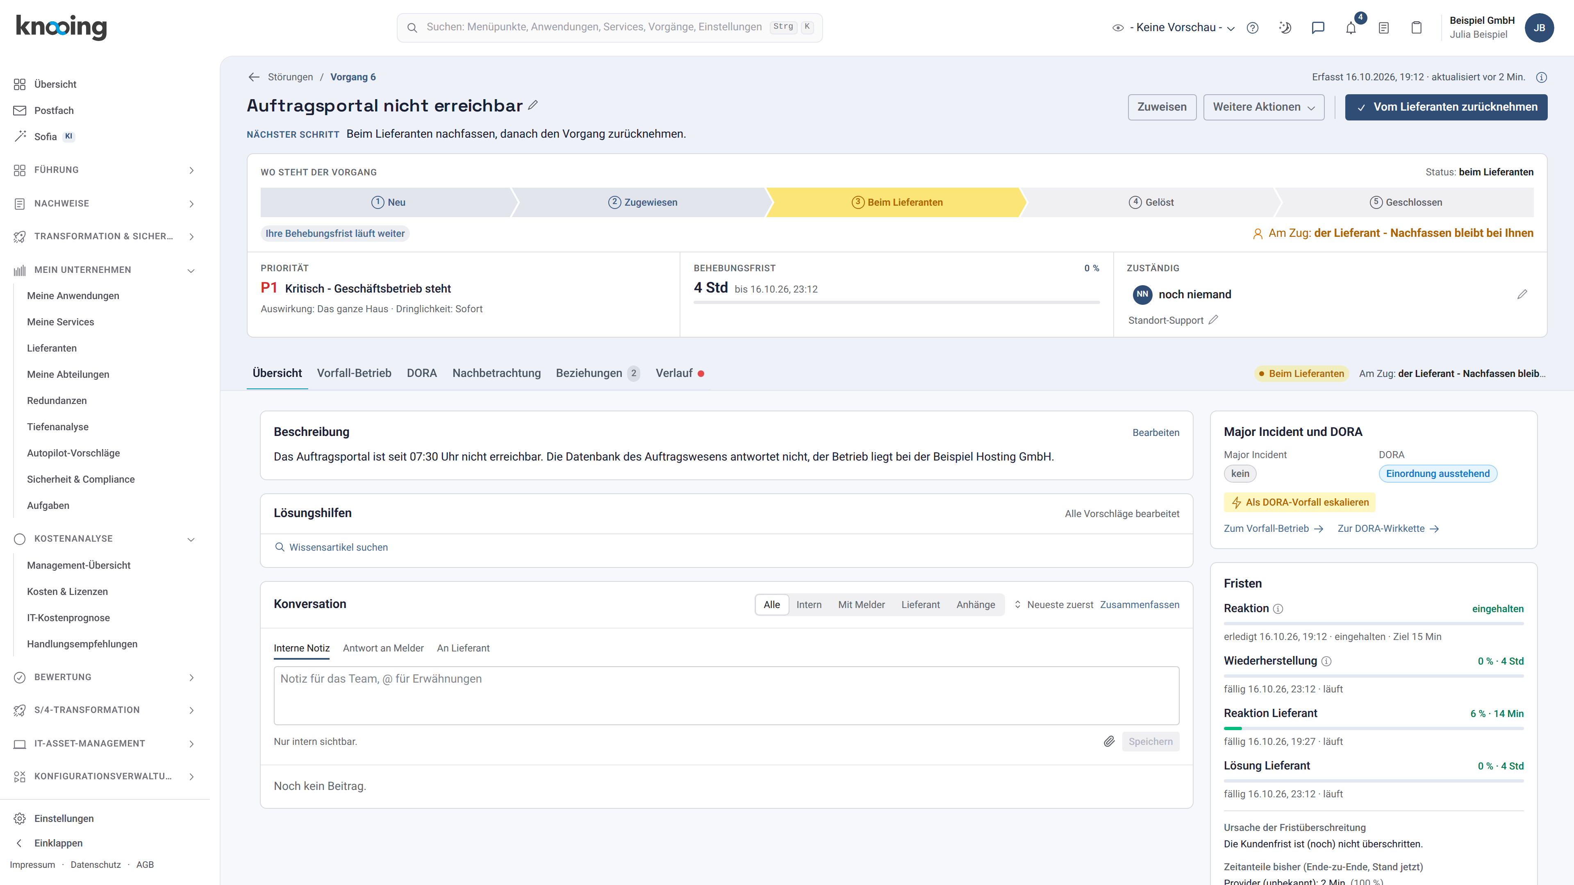Open the knooing logo home
Viewport: 1574px width, 885px height.
[x=61, y=27]
